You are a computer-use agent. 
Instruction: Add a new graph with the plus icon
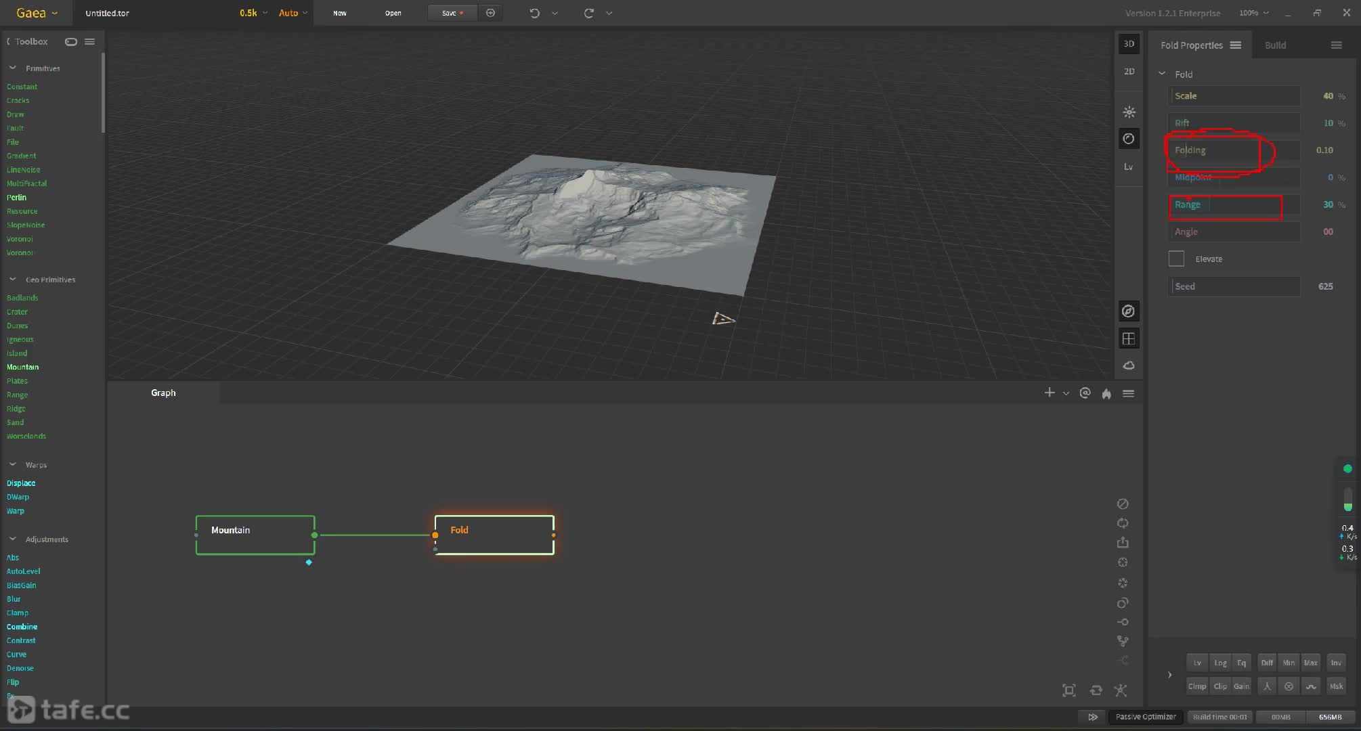click(x=1050, y=393)
